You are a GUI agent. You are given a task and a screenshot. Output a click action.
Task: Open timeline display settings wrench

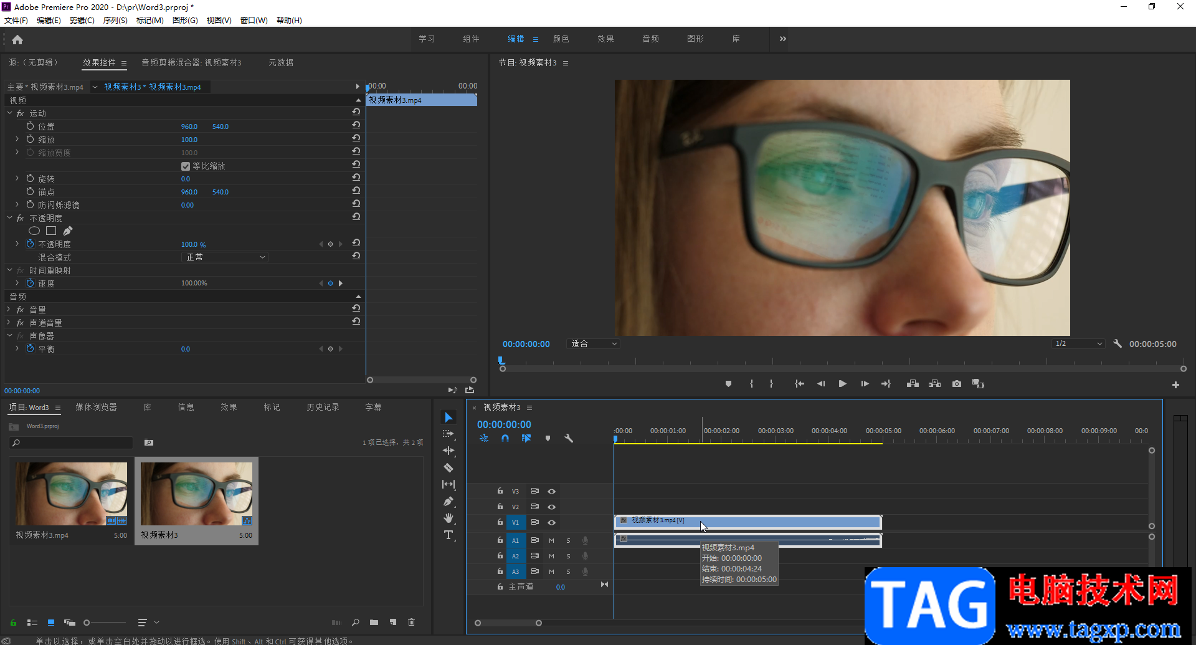pyautogui.click(x=569, y=438)
